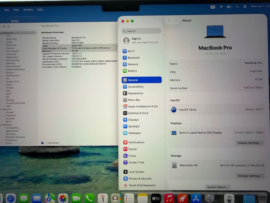This screenshot has width=270, height=203.
Task: Launch Photos from the Dock
Action: (x=63, y=199)
